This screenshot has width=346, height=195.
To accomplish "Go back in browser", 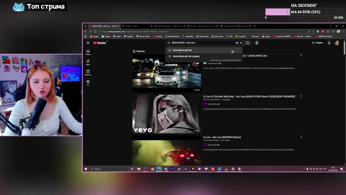I will click(x=85, y=31).
